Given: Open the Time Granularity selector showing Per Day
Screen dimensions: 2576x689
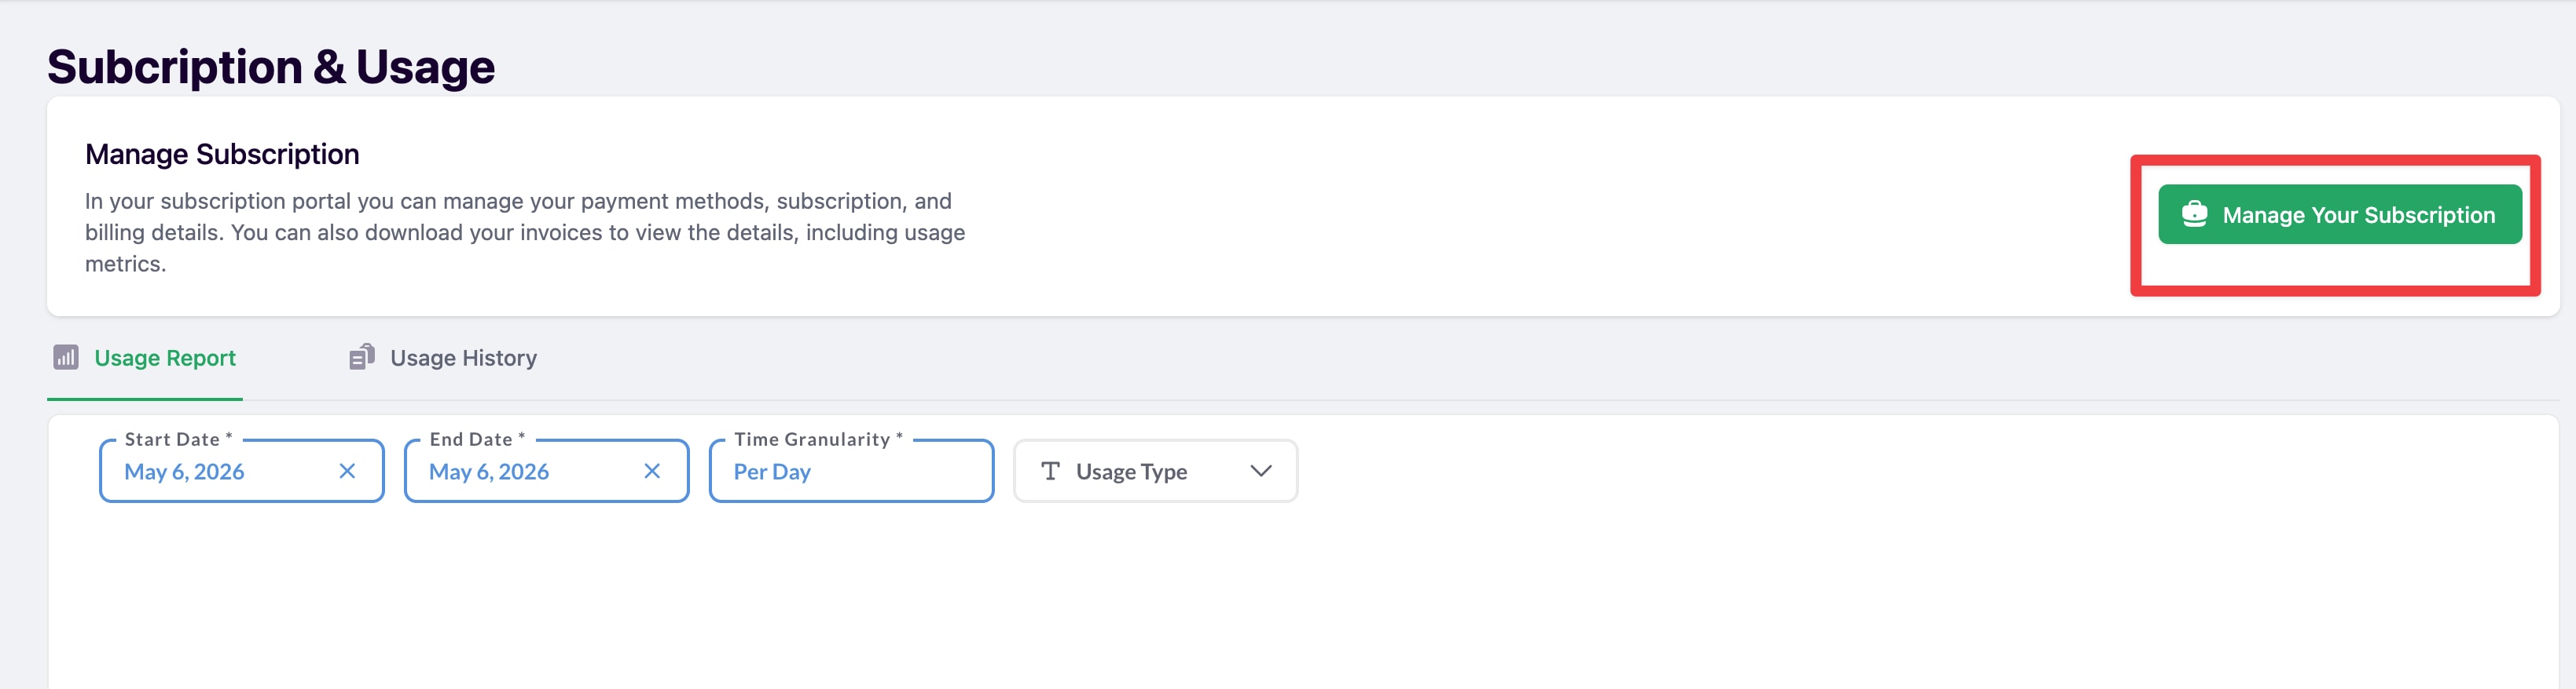Looking at the screenshot, I should [851, 472].
